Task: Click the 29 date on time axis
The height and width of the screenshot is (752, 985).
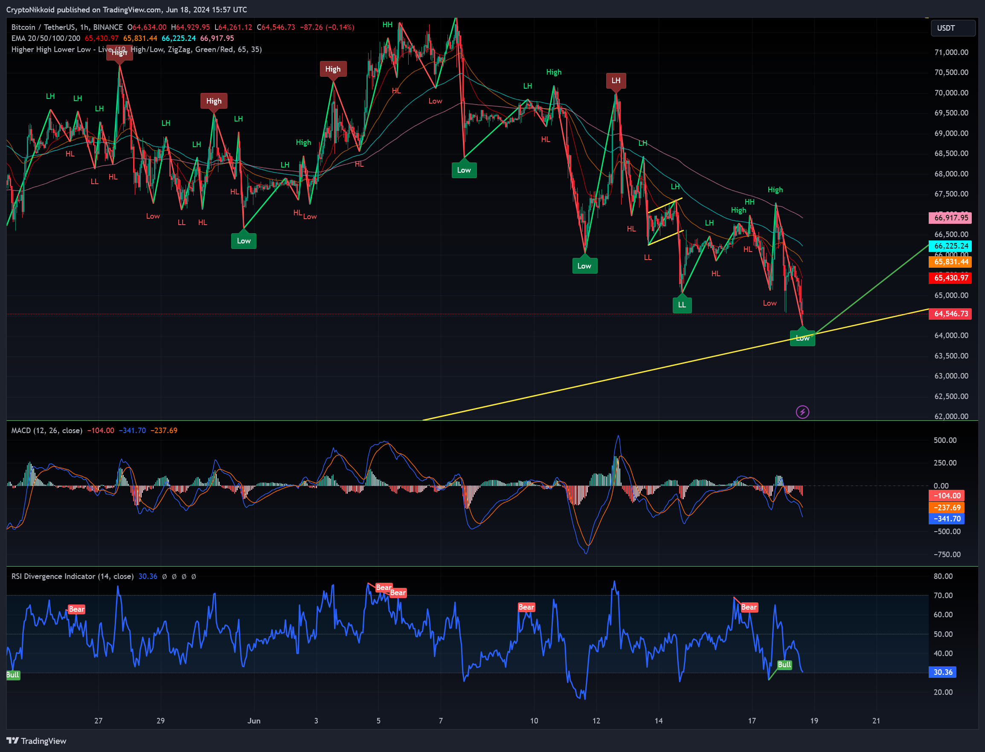Action: click(x=160, y=720)
